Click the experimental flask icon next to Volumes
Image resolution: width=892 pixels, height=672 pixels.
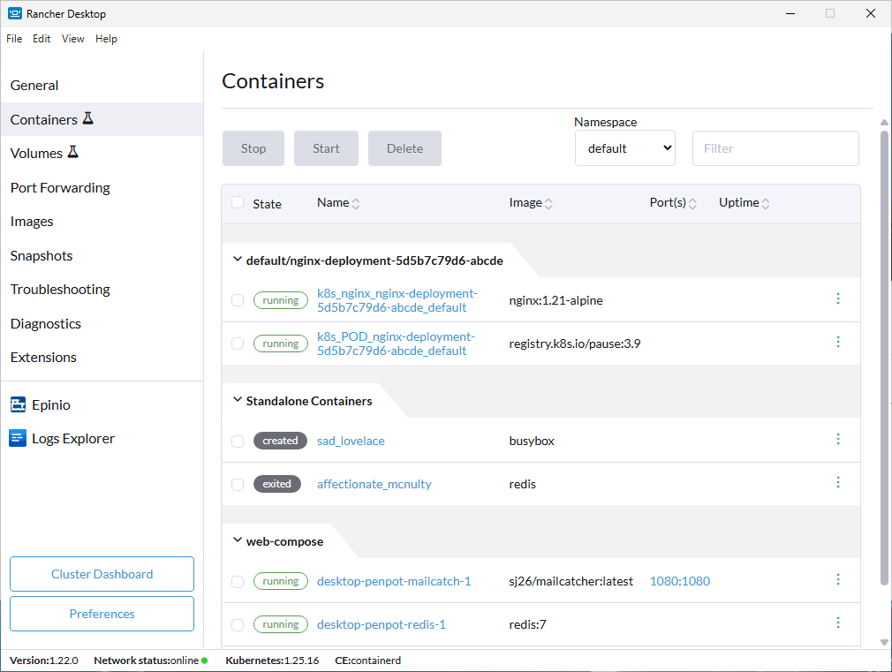click(71, 151)
